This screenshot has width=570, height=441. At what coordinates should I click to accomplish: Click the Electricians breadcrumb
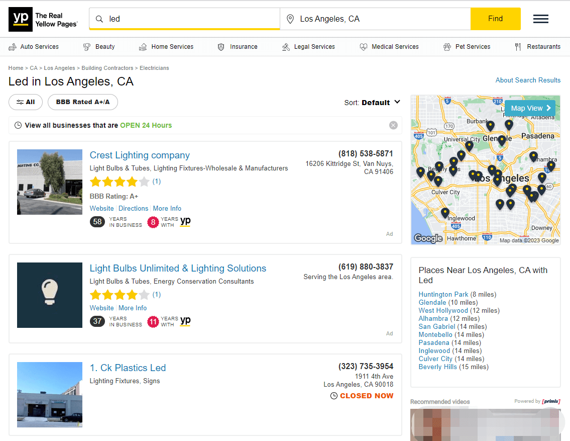click(x=154, y=68)
